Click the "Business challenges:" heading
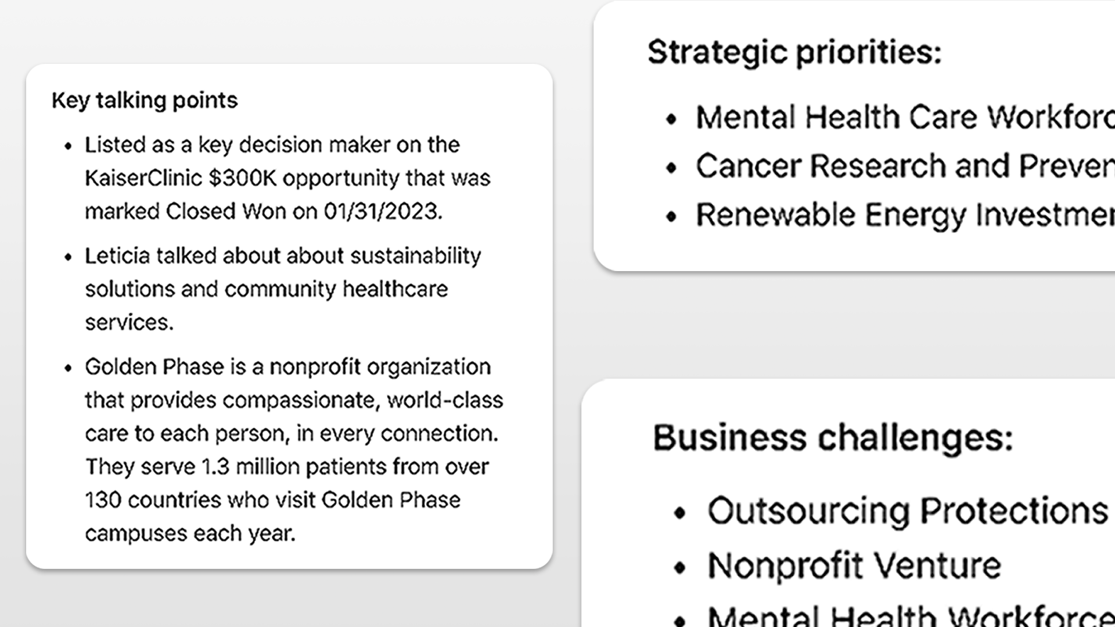 coord(833,437)
